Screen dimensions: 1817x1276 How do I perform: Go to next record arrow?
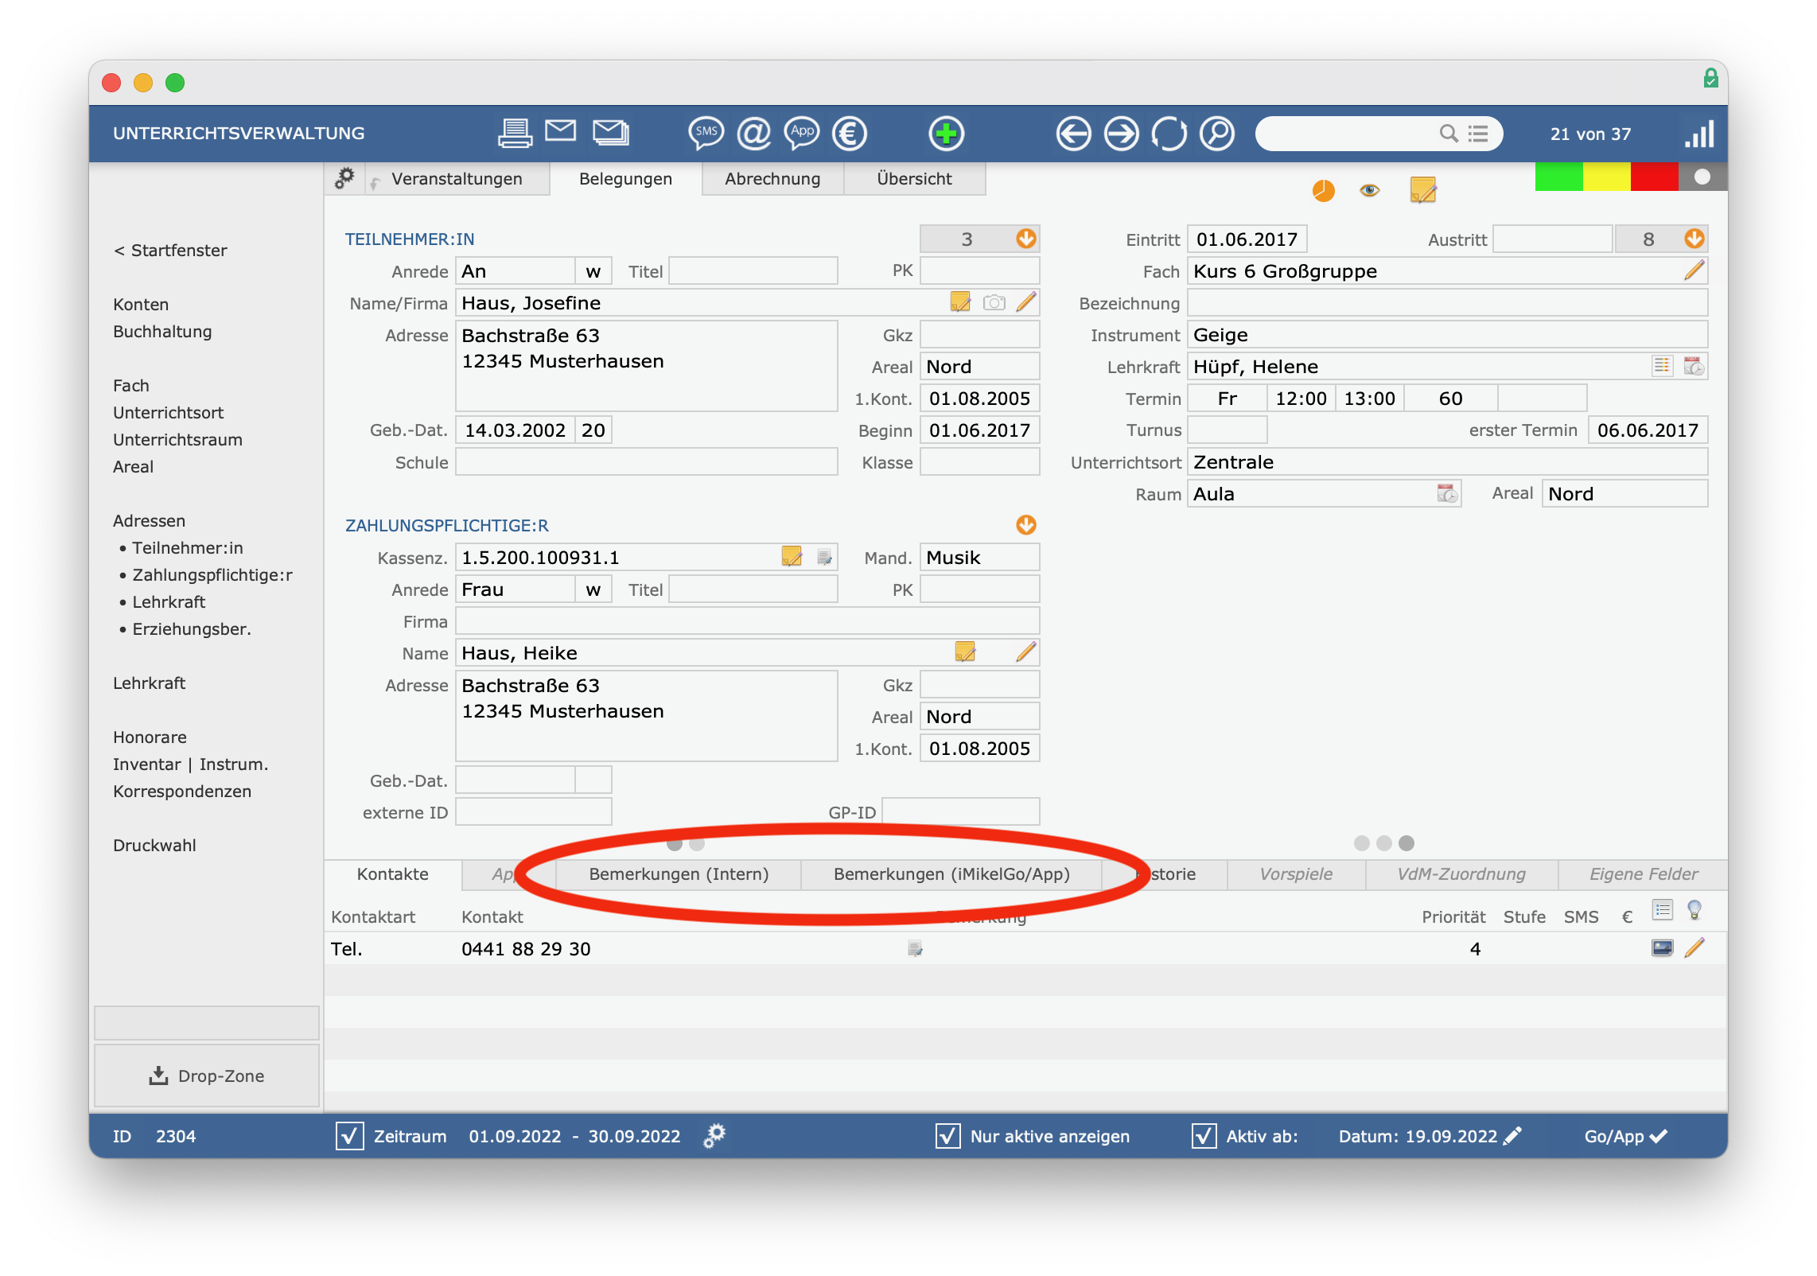1122,133
